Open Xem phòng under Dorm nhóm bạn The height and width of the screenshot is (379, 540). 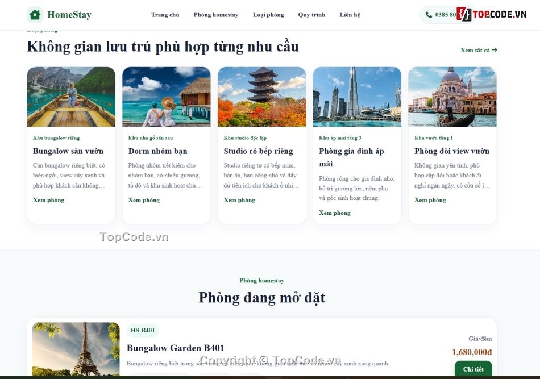(x=144, y=200)
